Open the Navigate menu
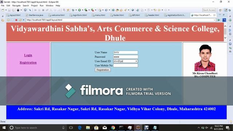Image resolution: width=233 pixels, height=131 pixels. click(16, 6)
